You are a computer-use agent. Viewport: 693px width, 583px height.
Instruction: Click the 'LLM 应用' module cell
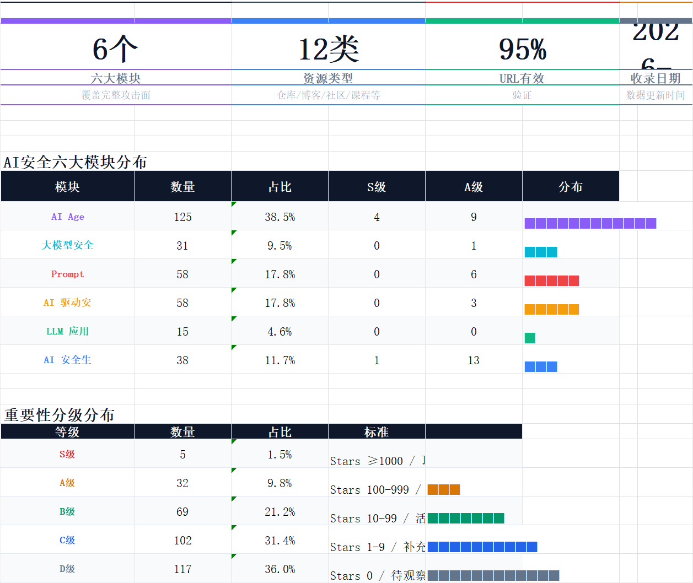tap(67, 331)
